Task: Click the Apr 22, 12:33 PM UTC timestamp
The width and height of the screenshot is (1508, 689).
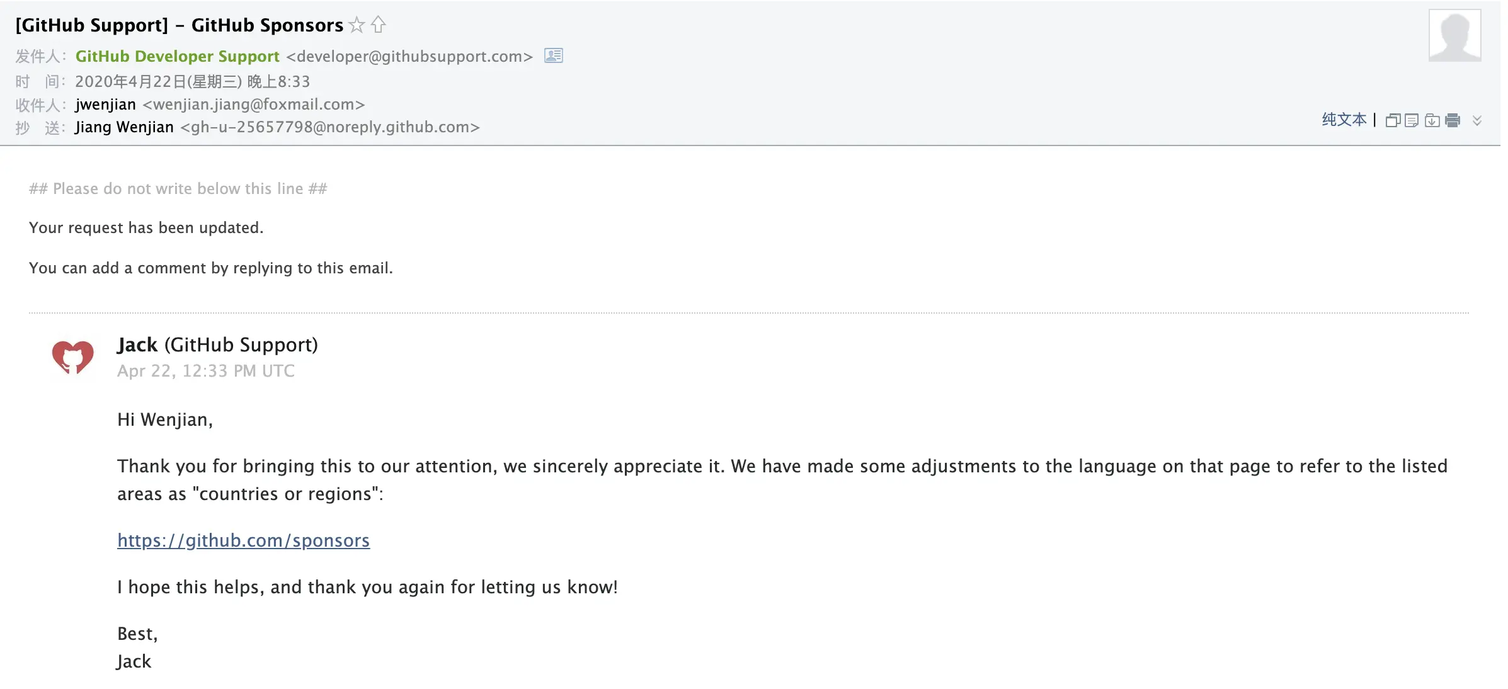Action: coord(205,370)
